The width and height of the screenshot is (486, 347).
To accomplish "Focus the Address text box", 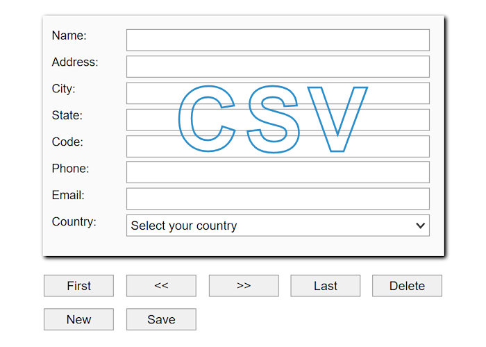I will pyautogui.click(x=278, y=67).
